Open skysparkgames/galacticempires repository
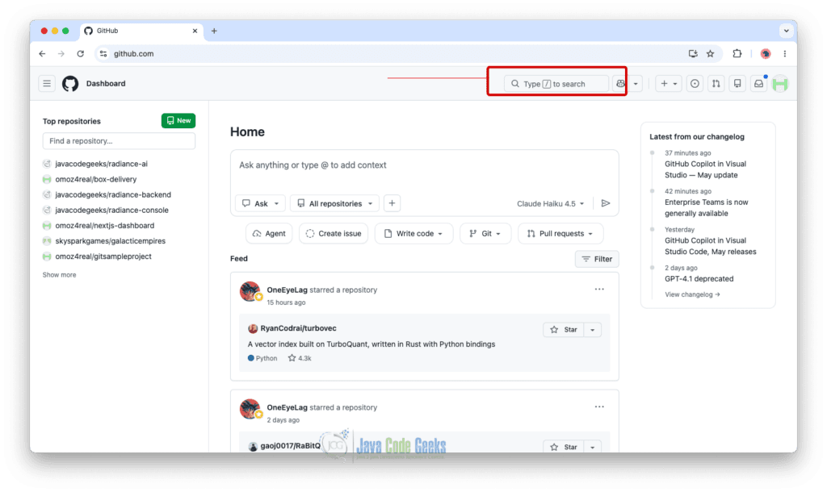Screen dimensions: 827x492 pos(110,240)
